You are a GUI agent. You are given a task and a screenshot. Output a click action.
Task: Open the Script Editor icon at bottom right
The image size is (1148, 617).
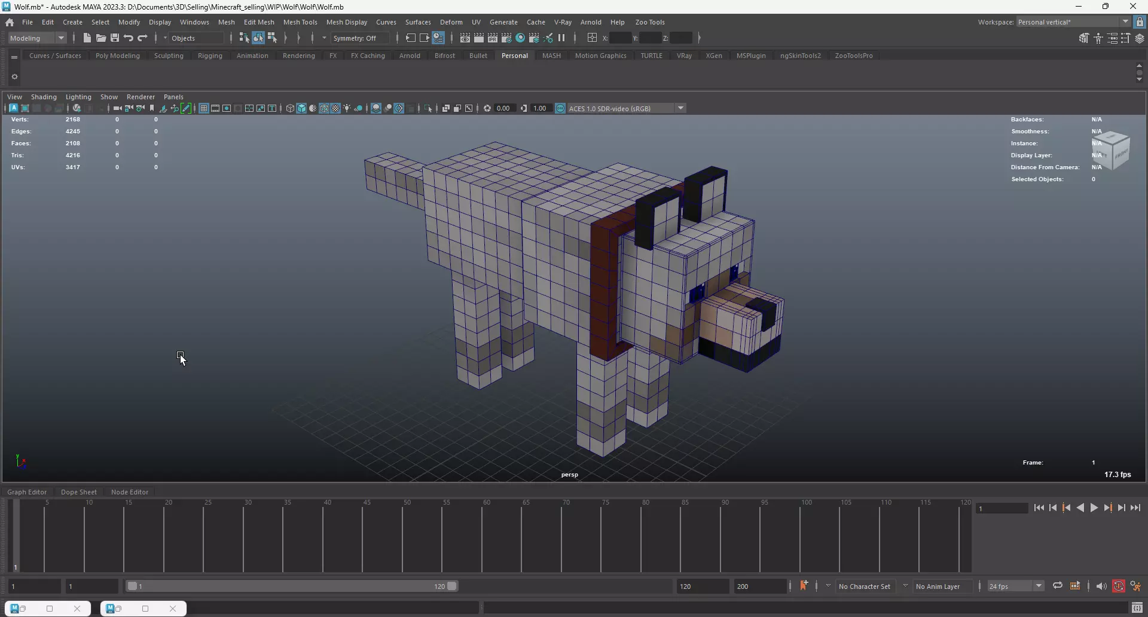(1137, 608)
